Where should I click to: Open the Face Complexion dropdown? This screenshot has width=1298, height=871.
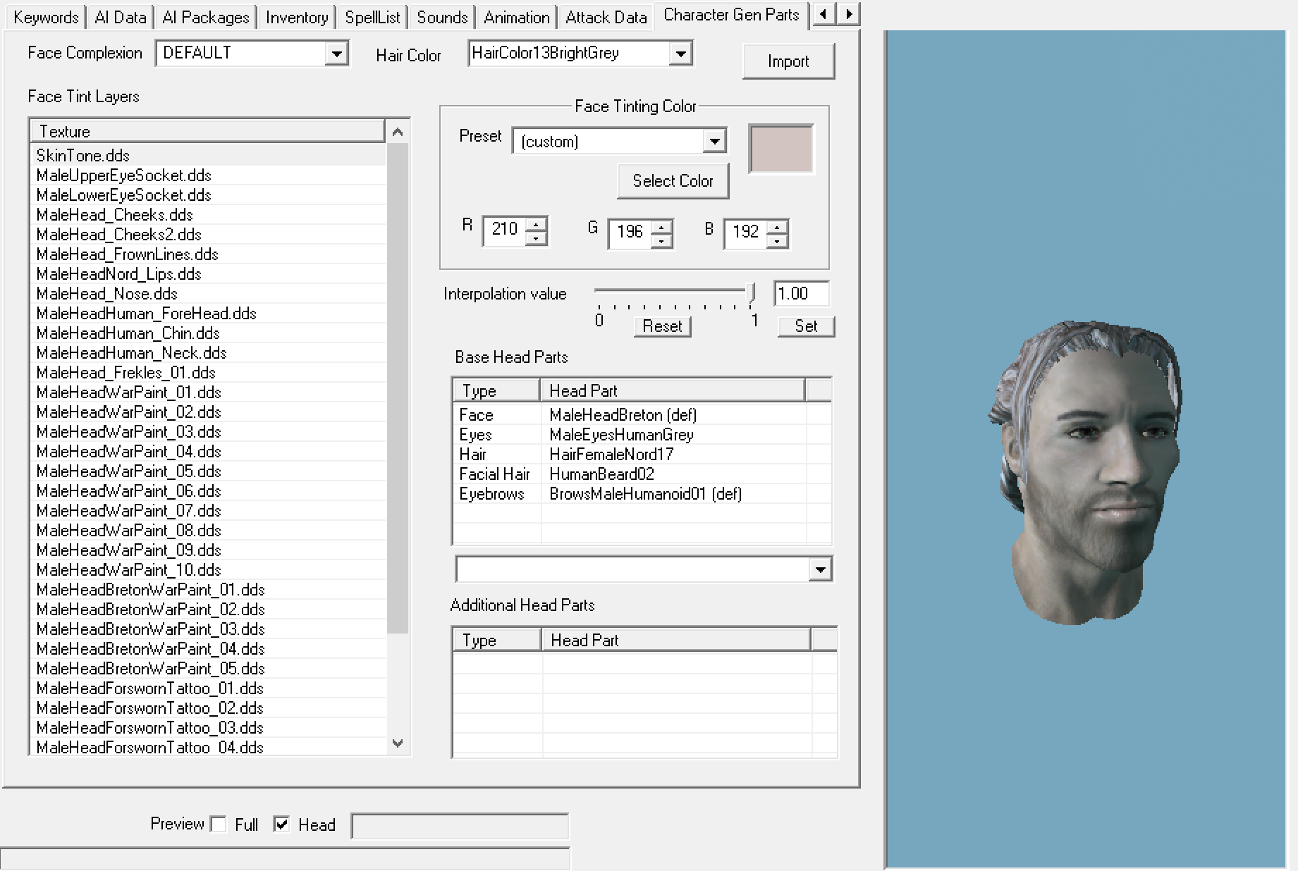[337, 54]
